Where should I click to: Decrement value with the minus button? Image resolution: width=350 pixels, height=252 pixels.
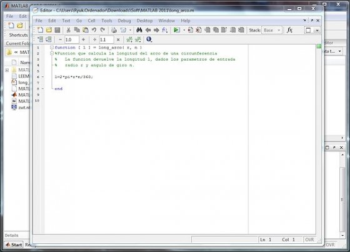pyautogui.click(x=60, y=39)
